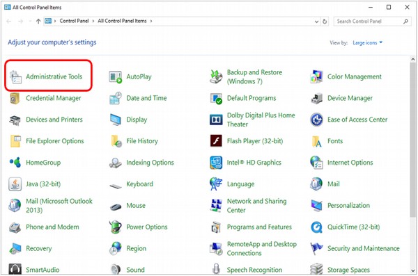418x276 pixels.
Task: Open the Ease of Access Center icon
Action: coord(317,120)
